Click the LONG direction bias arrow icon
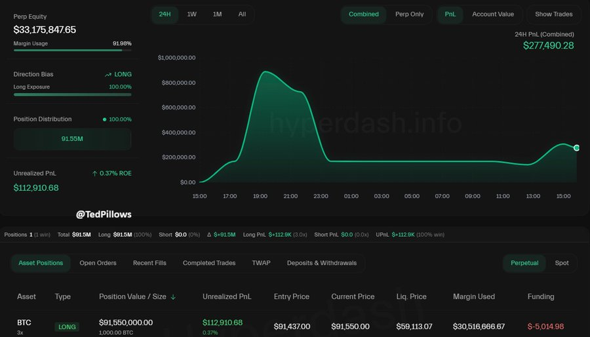Image resolution: width=590 pixels, height=337 pixels. pyautogui.click(x=108, y=75)
